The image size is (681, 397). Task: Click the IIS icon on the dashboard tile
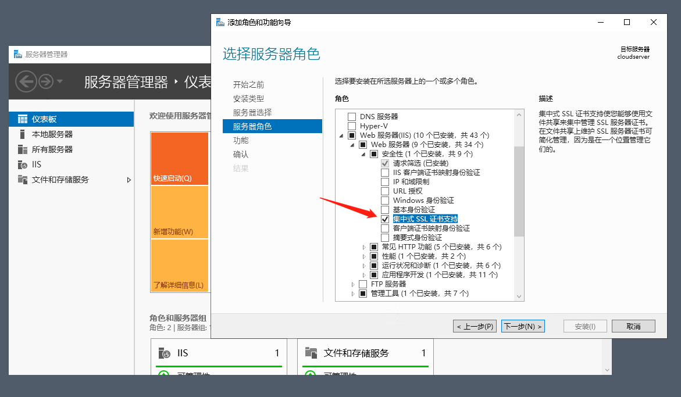tap(163, 352)
